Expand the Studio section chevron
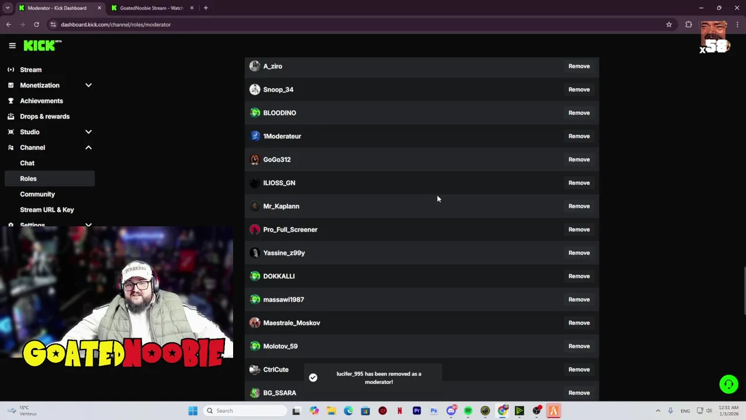The image size is (746, 420). pos(89,132)
